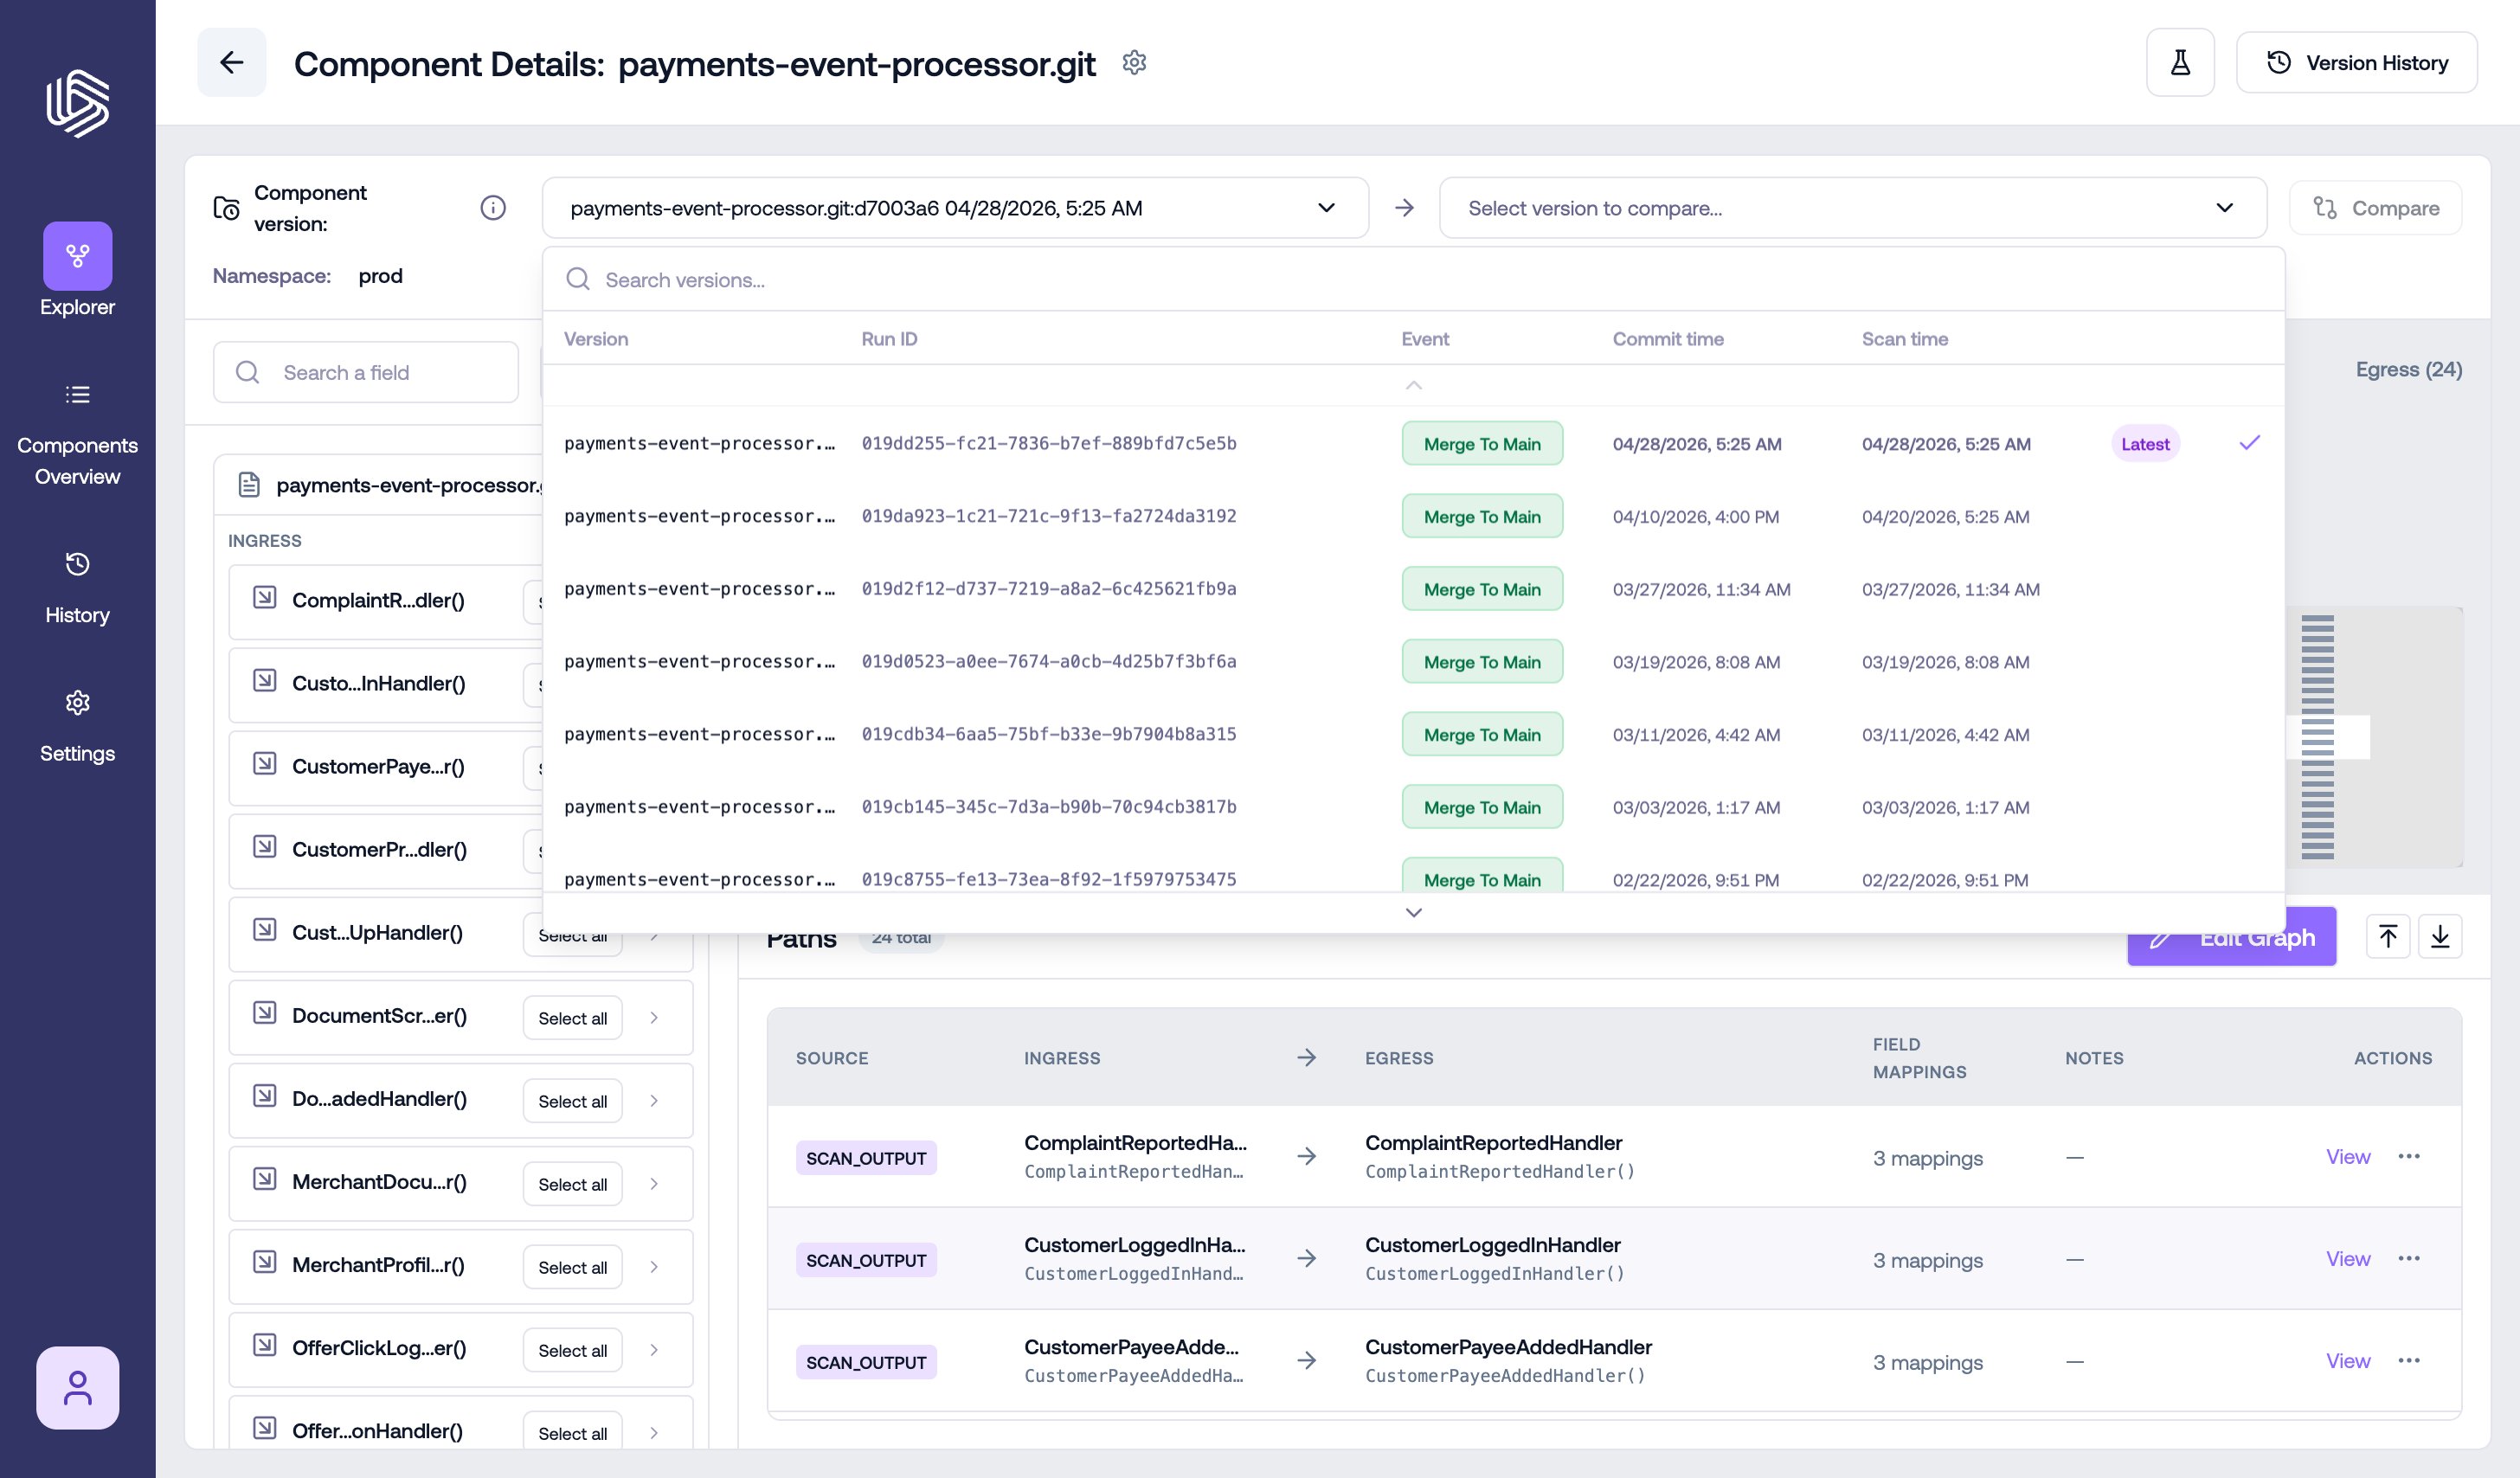Click Select all for DocumentScr...er()
This screenshot has width=2520, height=1478.
point(572,1018)
